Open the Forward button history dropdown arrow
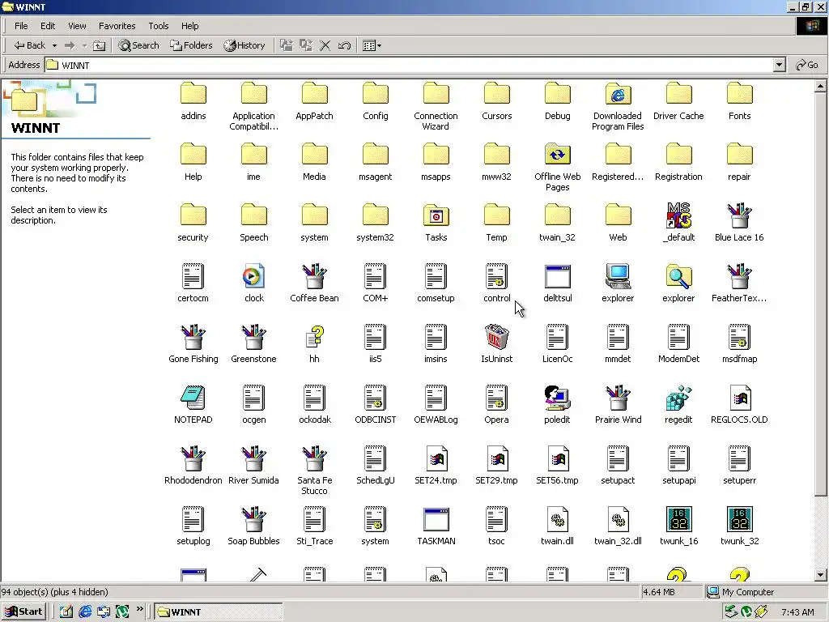Screen dimensions: 829x622 (x=84, y=45)
